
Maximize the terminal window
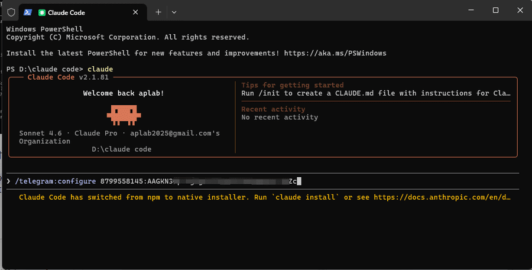point(496,10)
